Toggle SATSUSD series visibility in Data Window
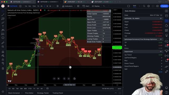 tap(161, 18)
